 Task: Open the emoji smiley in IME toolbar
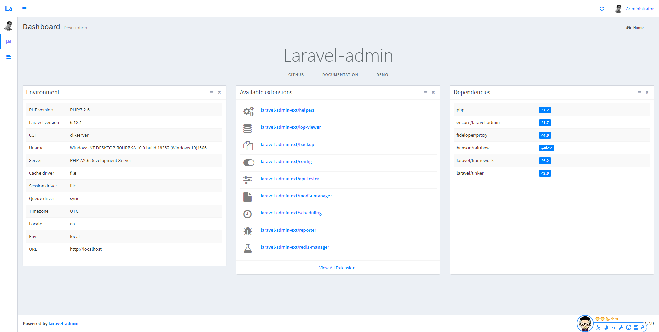tap(628, 327)
